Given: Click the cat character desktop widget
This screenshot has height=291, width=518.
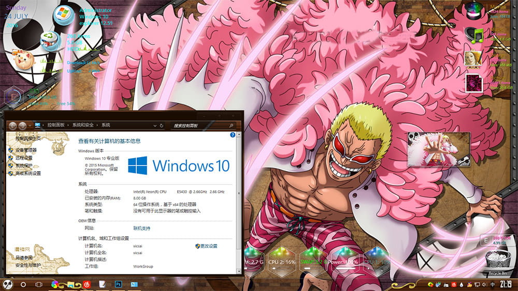Looking at the screenshot, I should (23, 59).
